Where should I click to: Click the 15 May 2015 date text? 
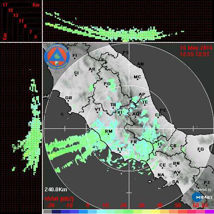click(196, 48)
